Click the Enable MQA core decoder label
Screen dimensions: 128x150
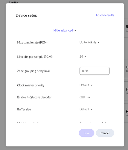pyautogui.click(x=34, y=97)
